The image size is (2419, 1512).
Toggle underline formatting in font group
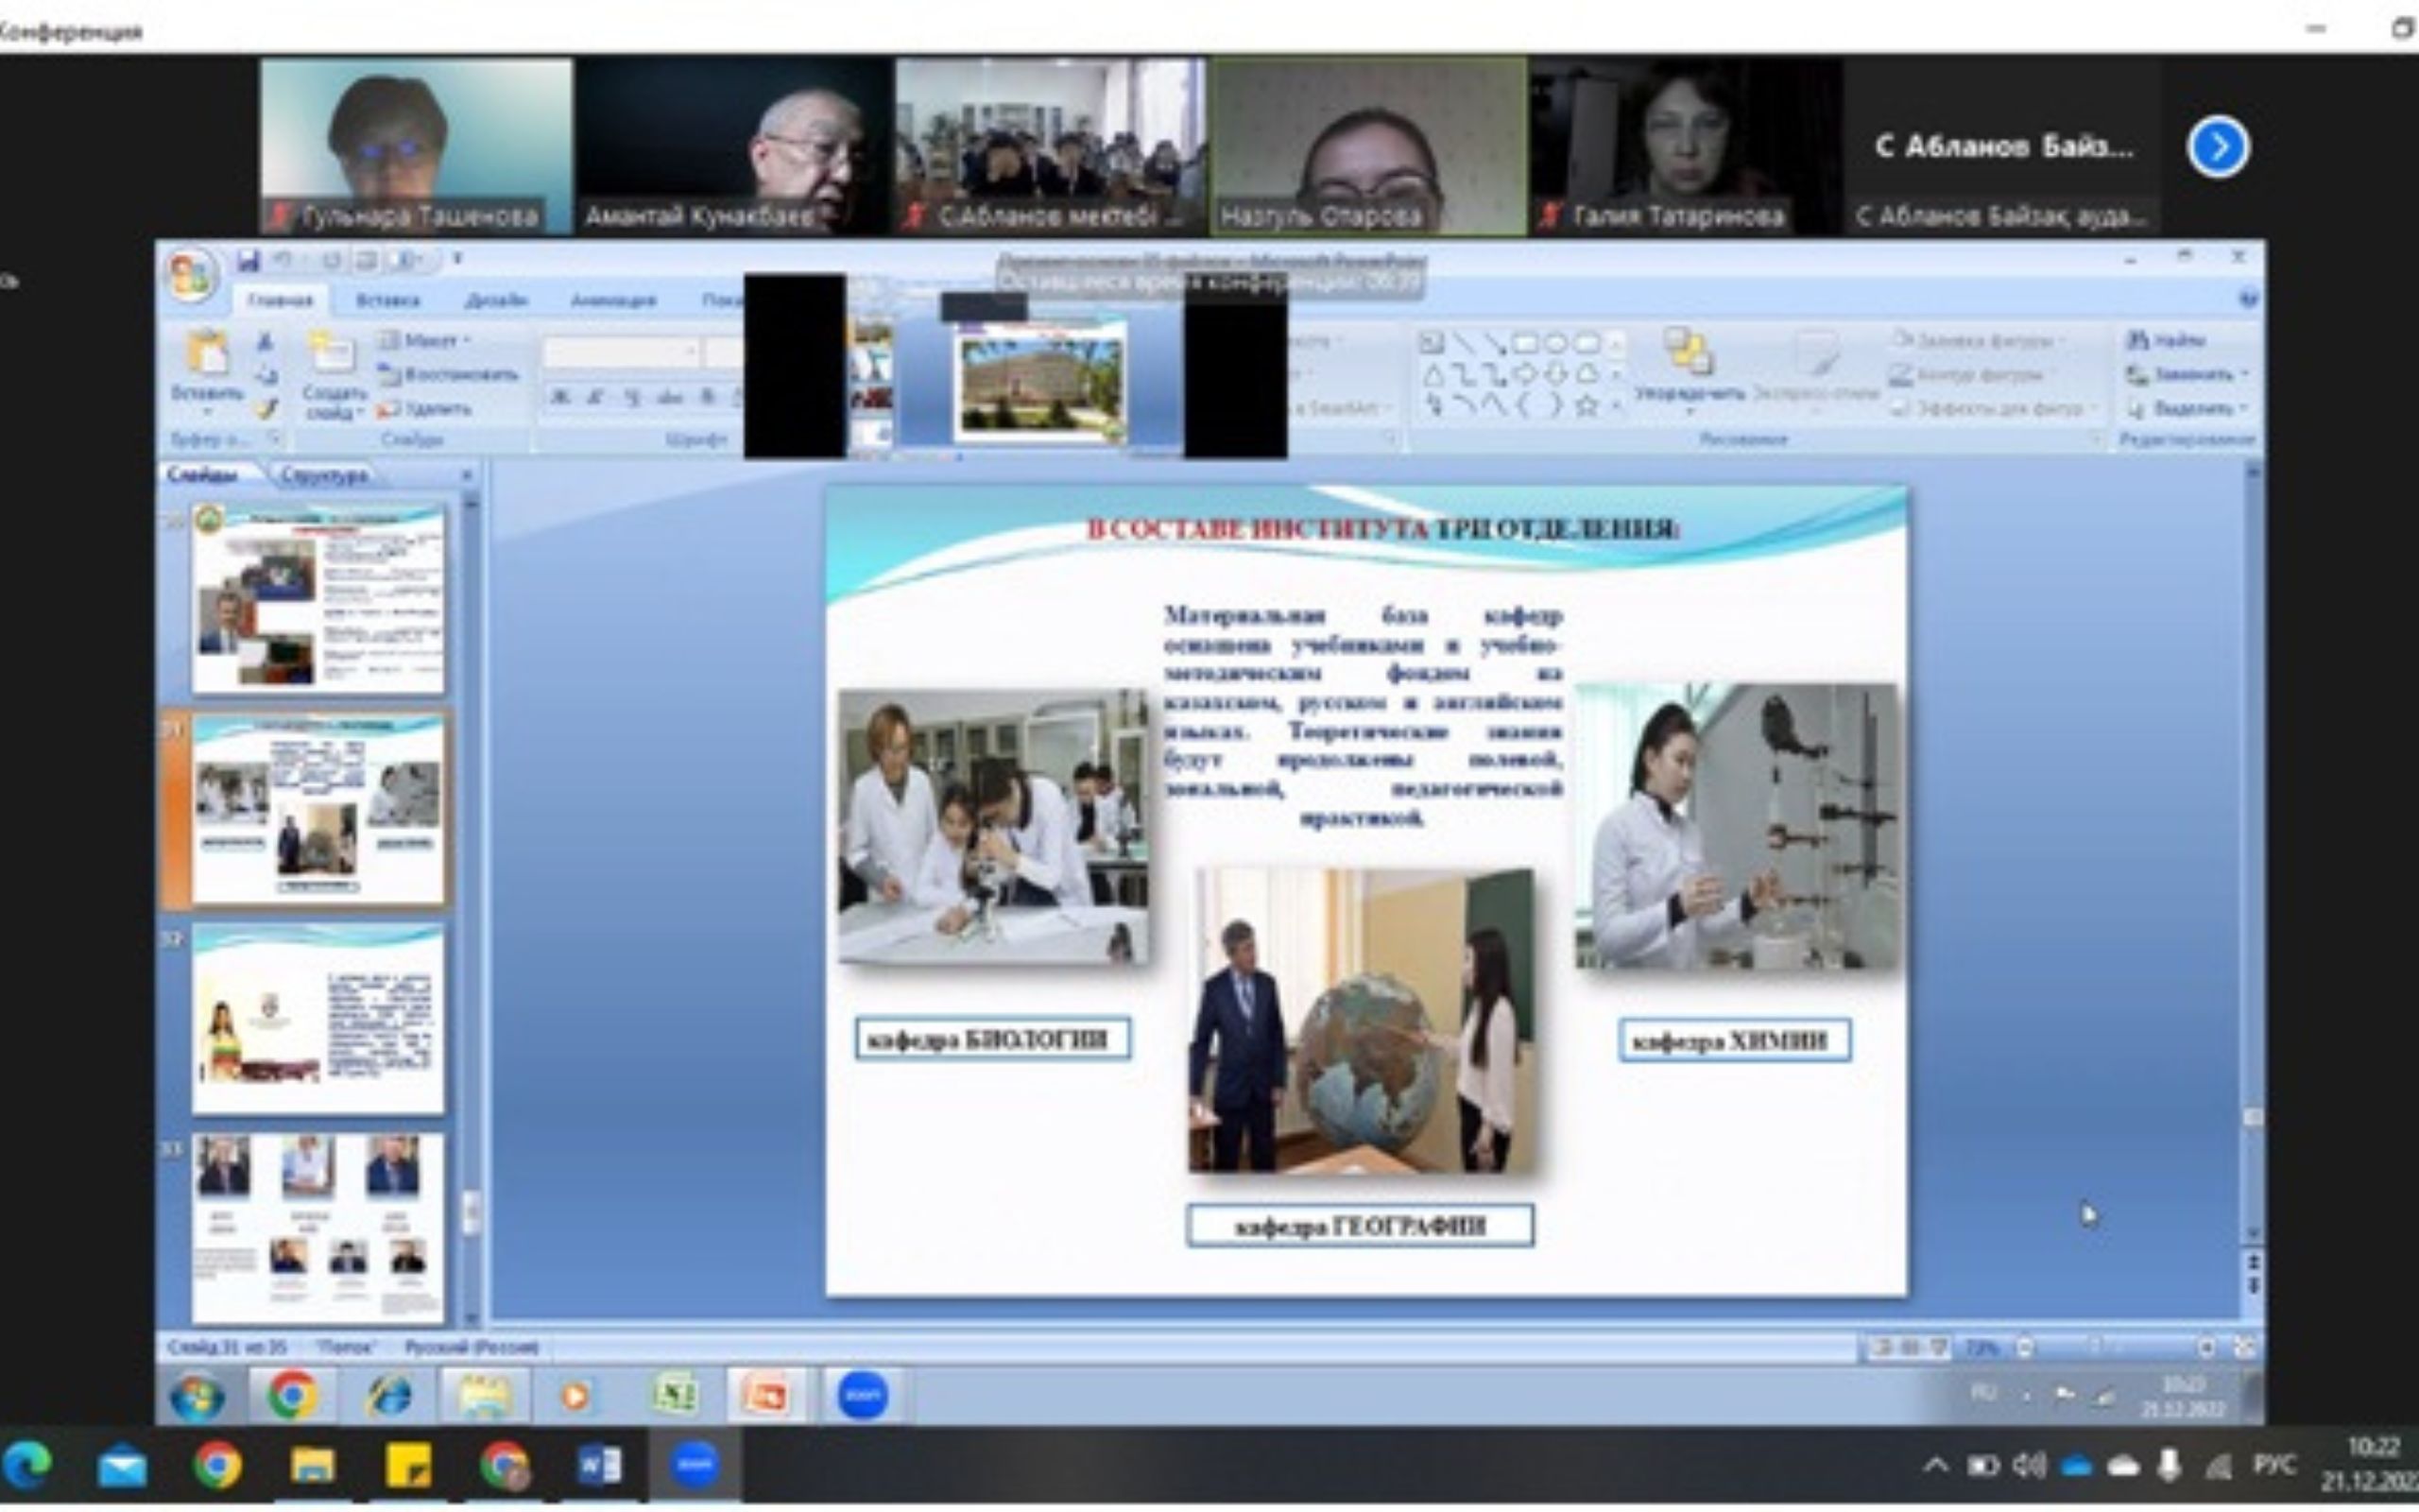[x=632, y=398]
